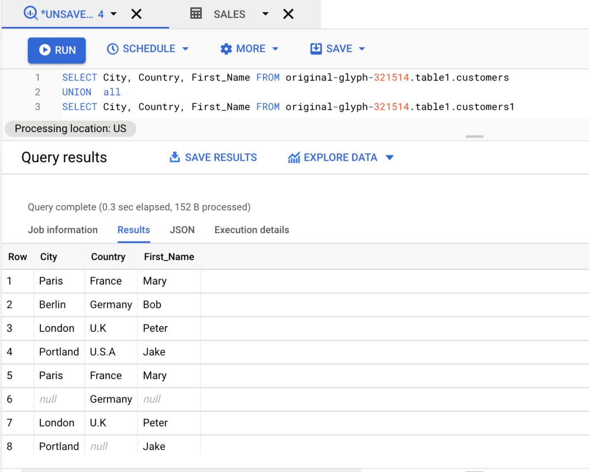Select Germany cell in row 6
589x472 pixels.
pyautogui.click(x=111, y=399)
